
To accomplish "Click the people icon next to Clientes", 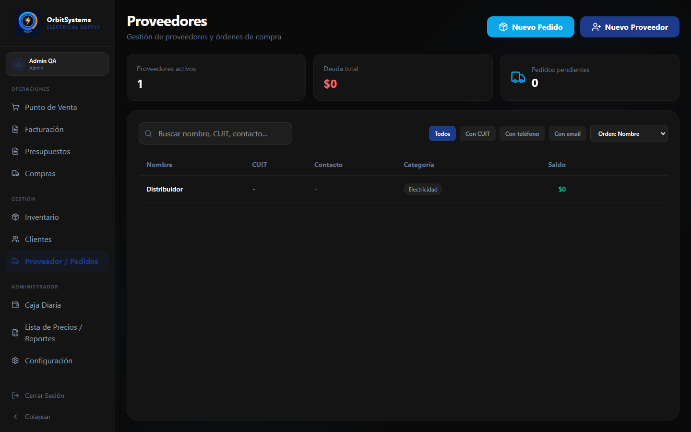I will point(15,239).
